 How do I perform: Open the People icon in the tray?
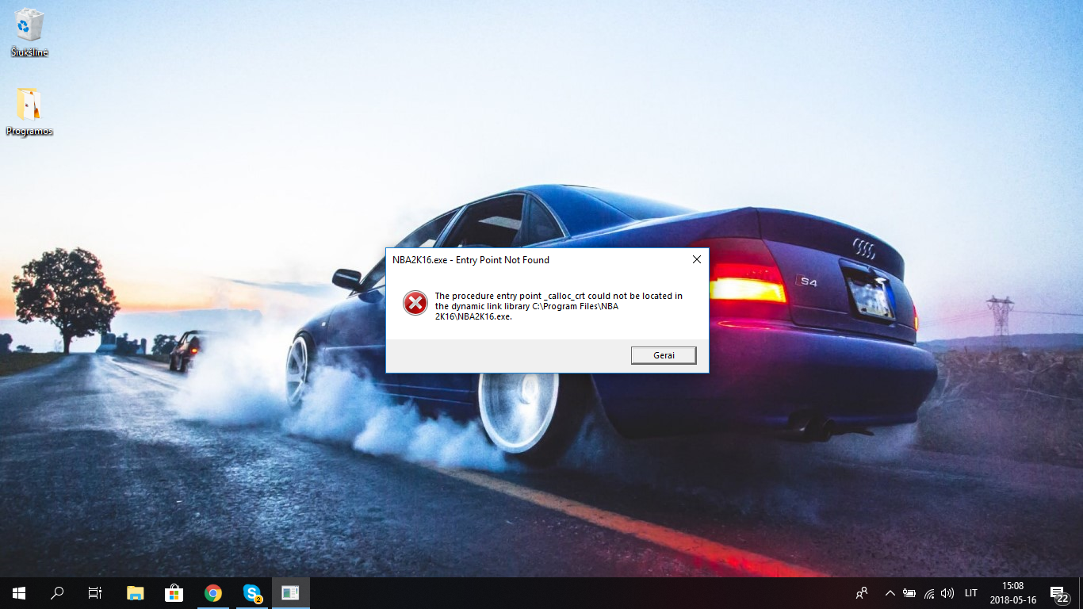click(x=862, y=593)
